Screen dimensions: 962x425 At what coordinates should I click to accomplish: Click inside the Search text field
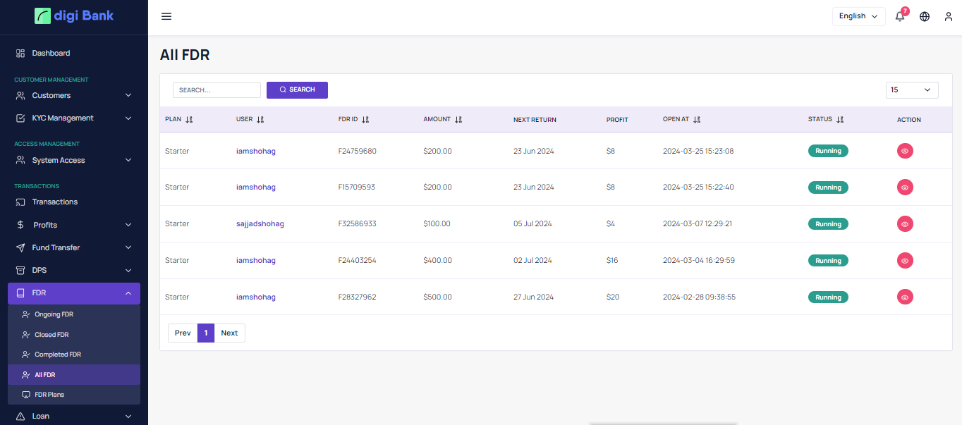[x=217, y=90]
